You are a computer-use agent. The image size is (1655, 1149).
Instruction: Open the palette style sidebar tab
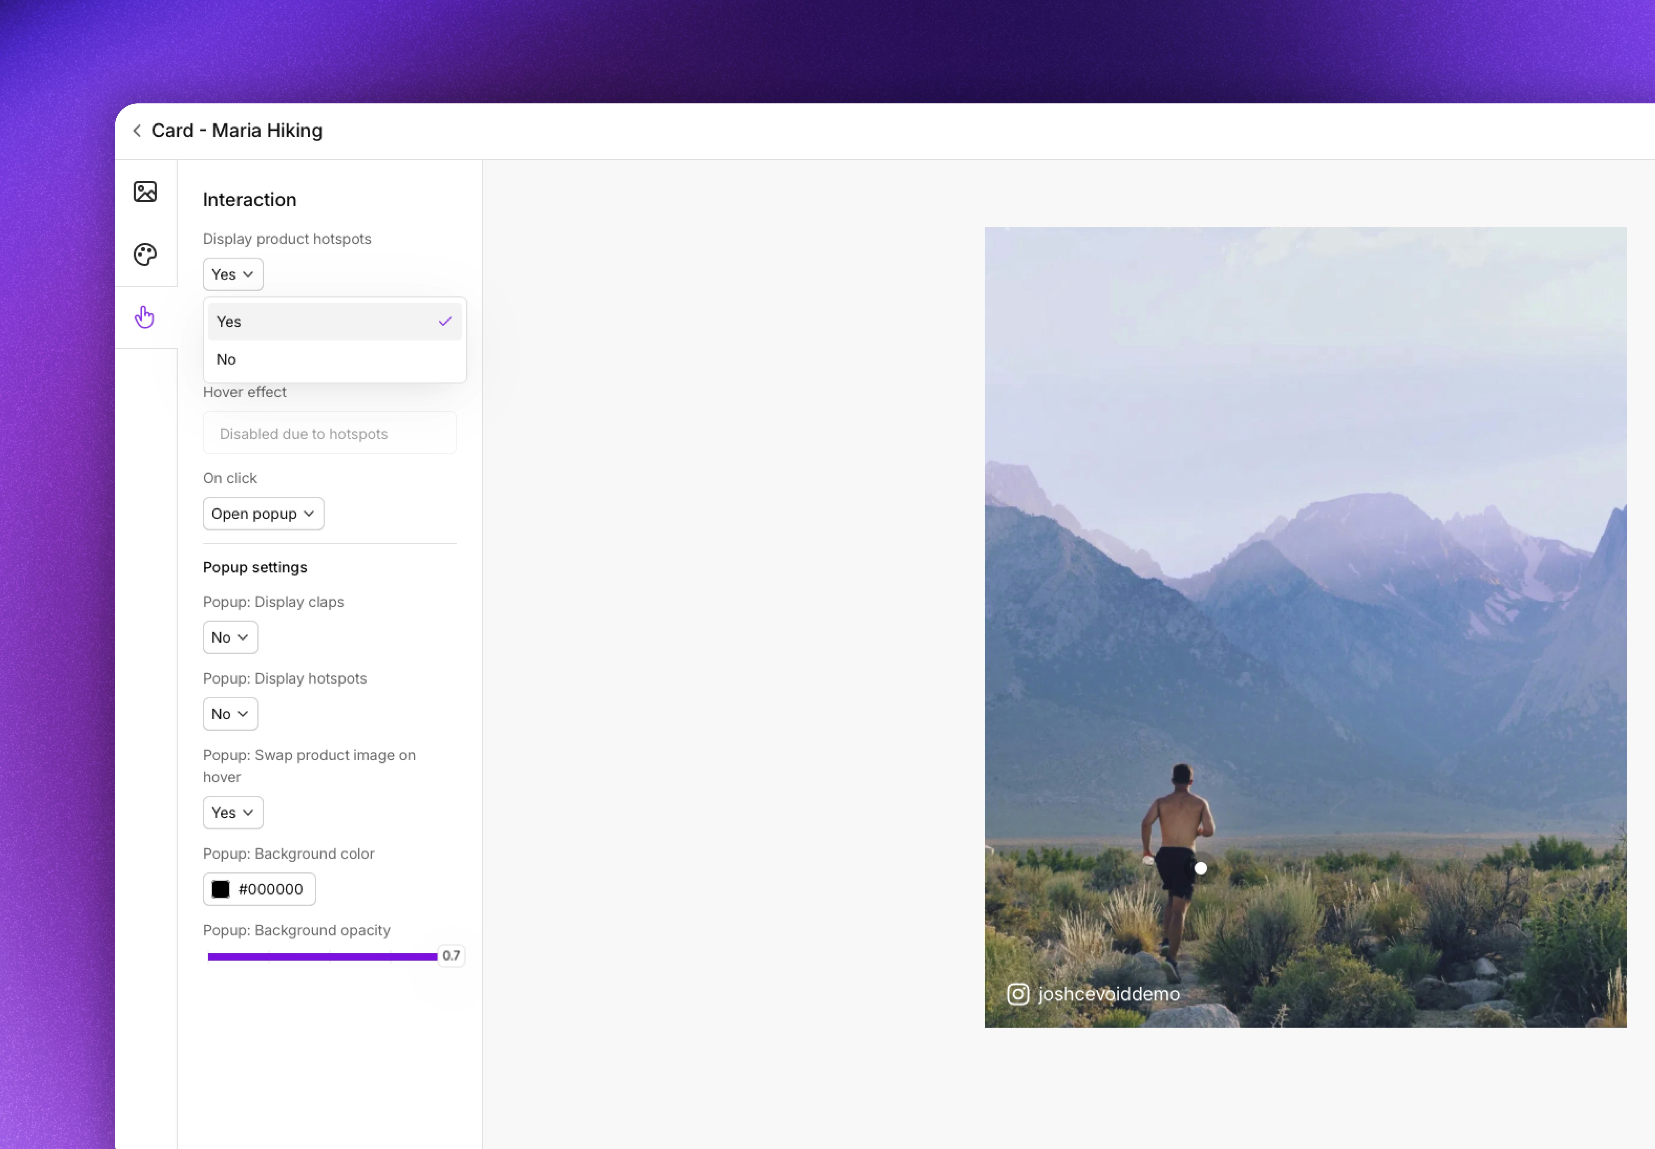[x=145, y=254]
